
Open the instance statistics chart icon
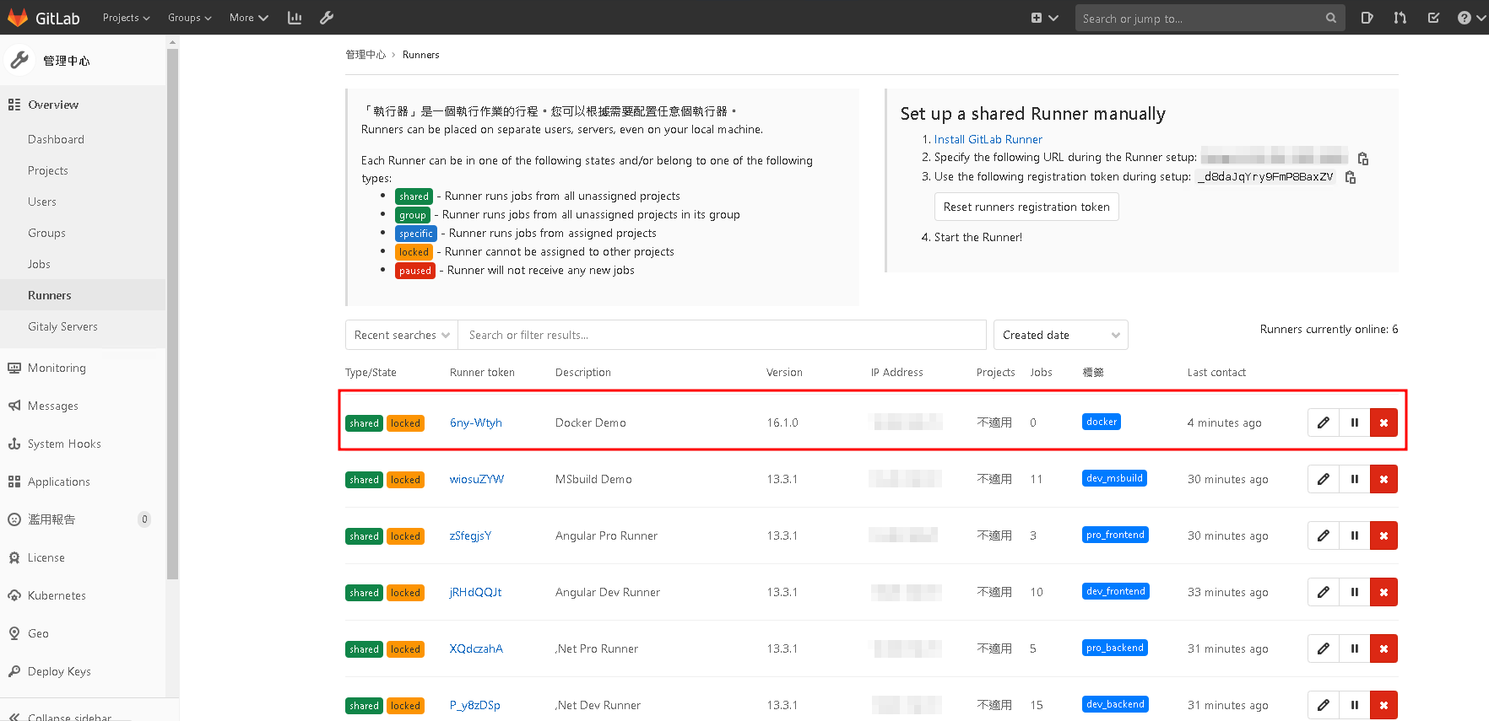point(295,18)
